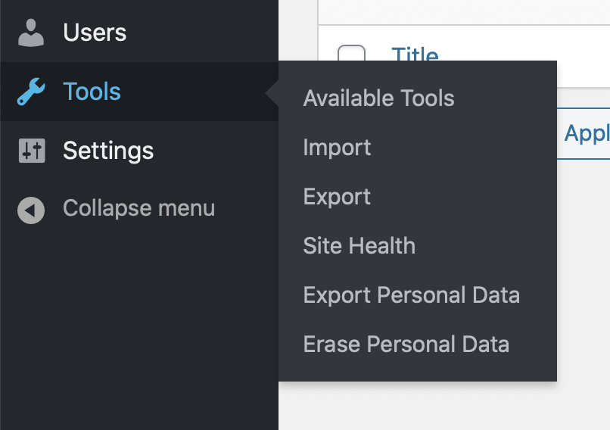Toggle the select-all checkbox next to Title
Screen dimensions: 610x430
tap(351, 56)
